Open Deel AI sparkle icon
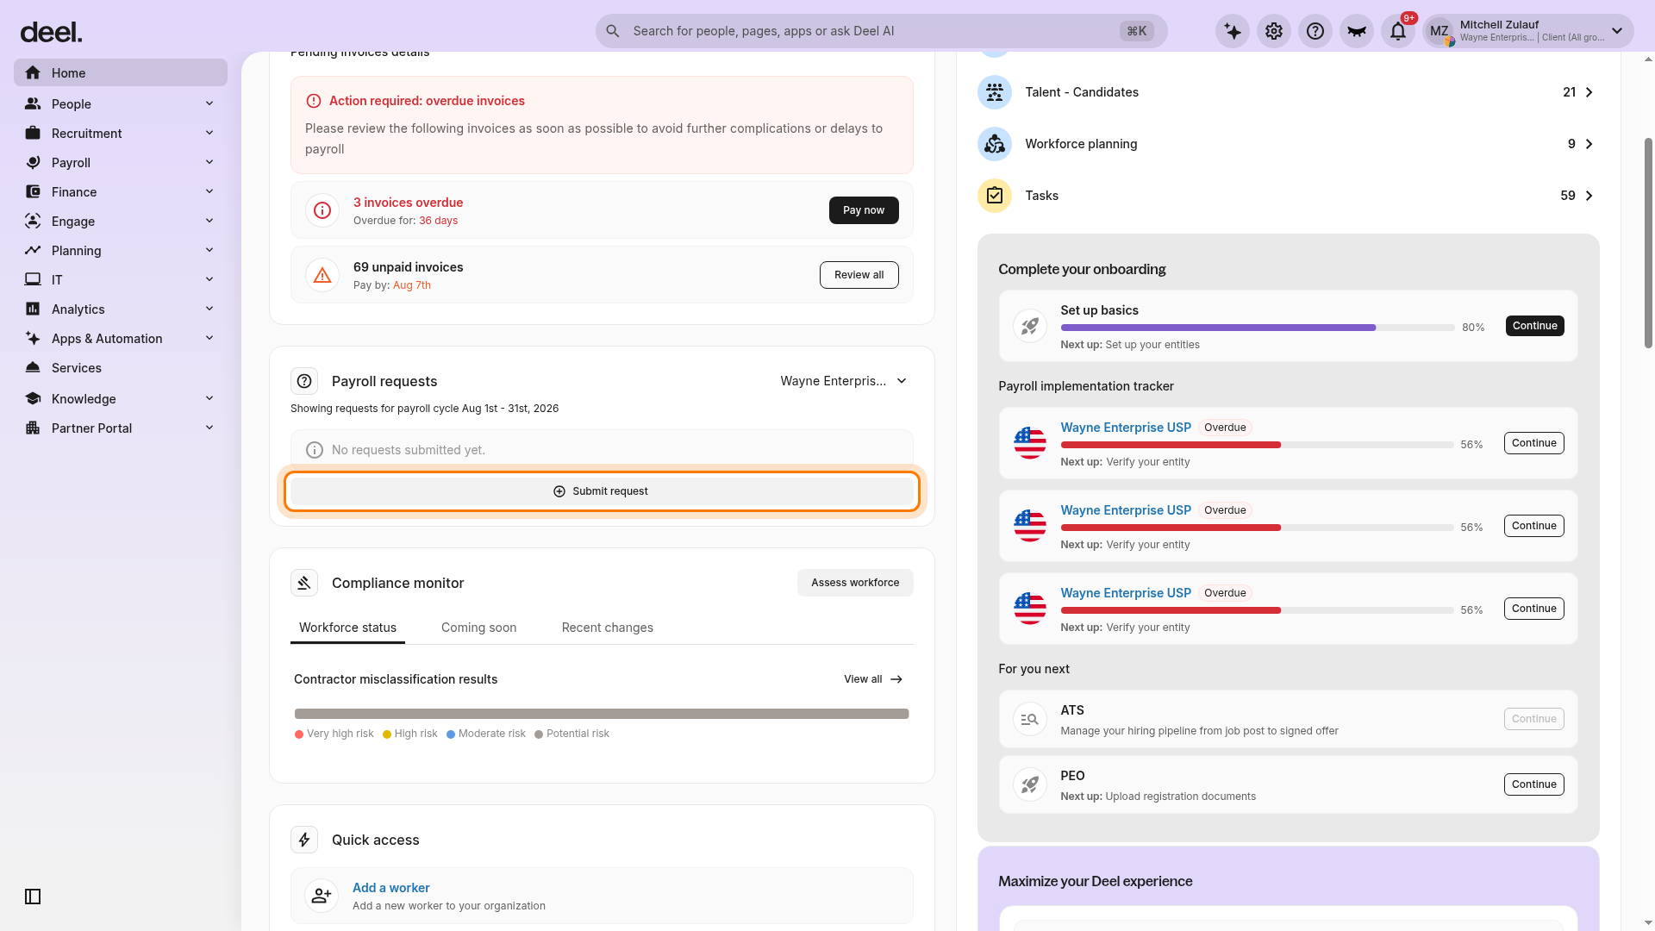 pos(1233,32)
